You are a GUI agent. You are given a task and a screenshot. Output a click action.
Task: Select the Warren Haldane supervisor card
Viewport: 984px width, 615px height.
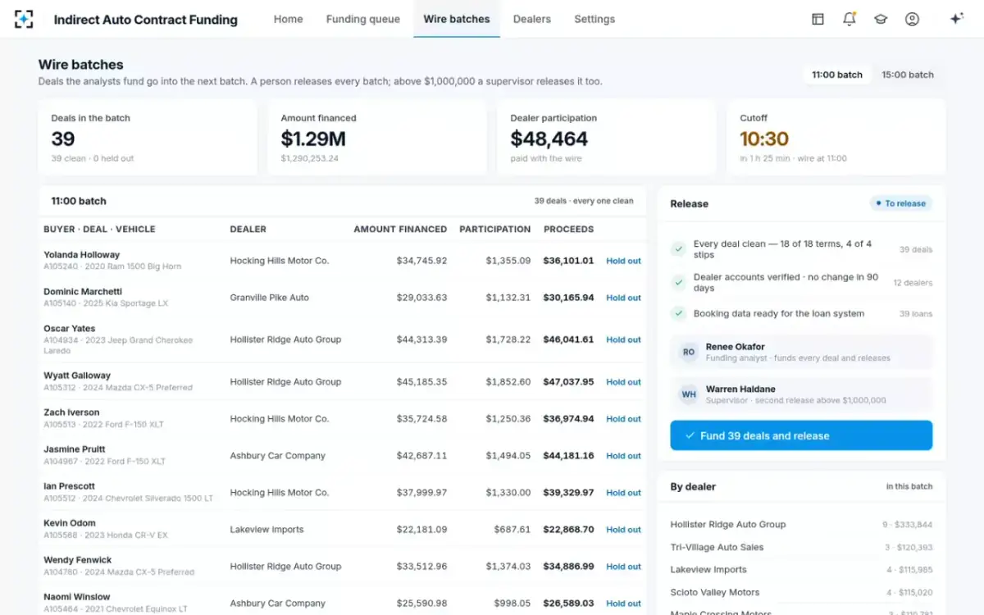(x=801, y=394)
